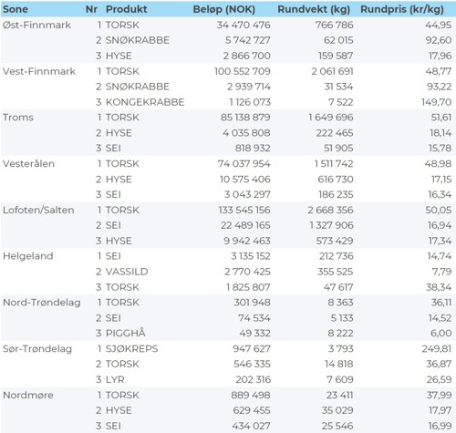Viewport: 456px width, 433px height.
Task: Click the Rundvekt (kg) column header
Action: click(314, 9)
